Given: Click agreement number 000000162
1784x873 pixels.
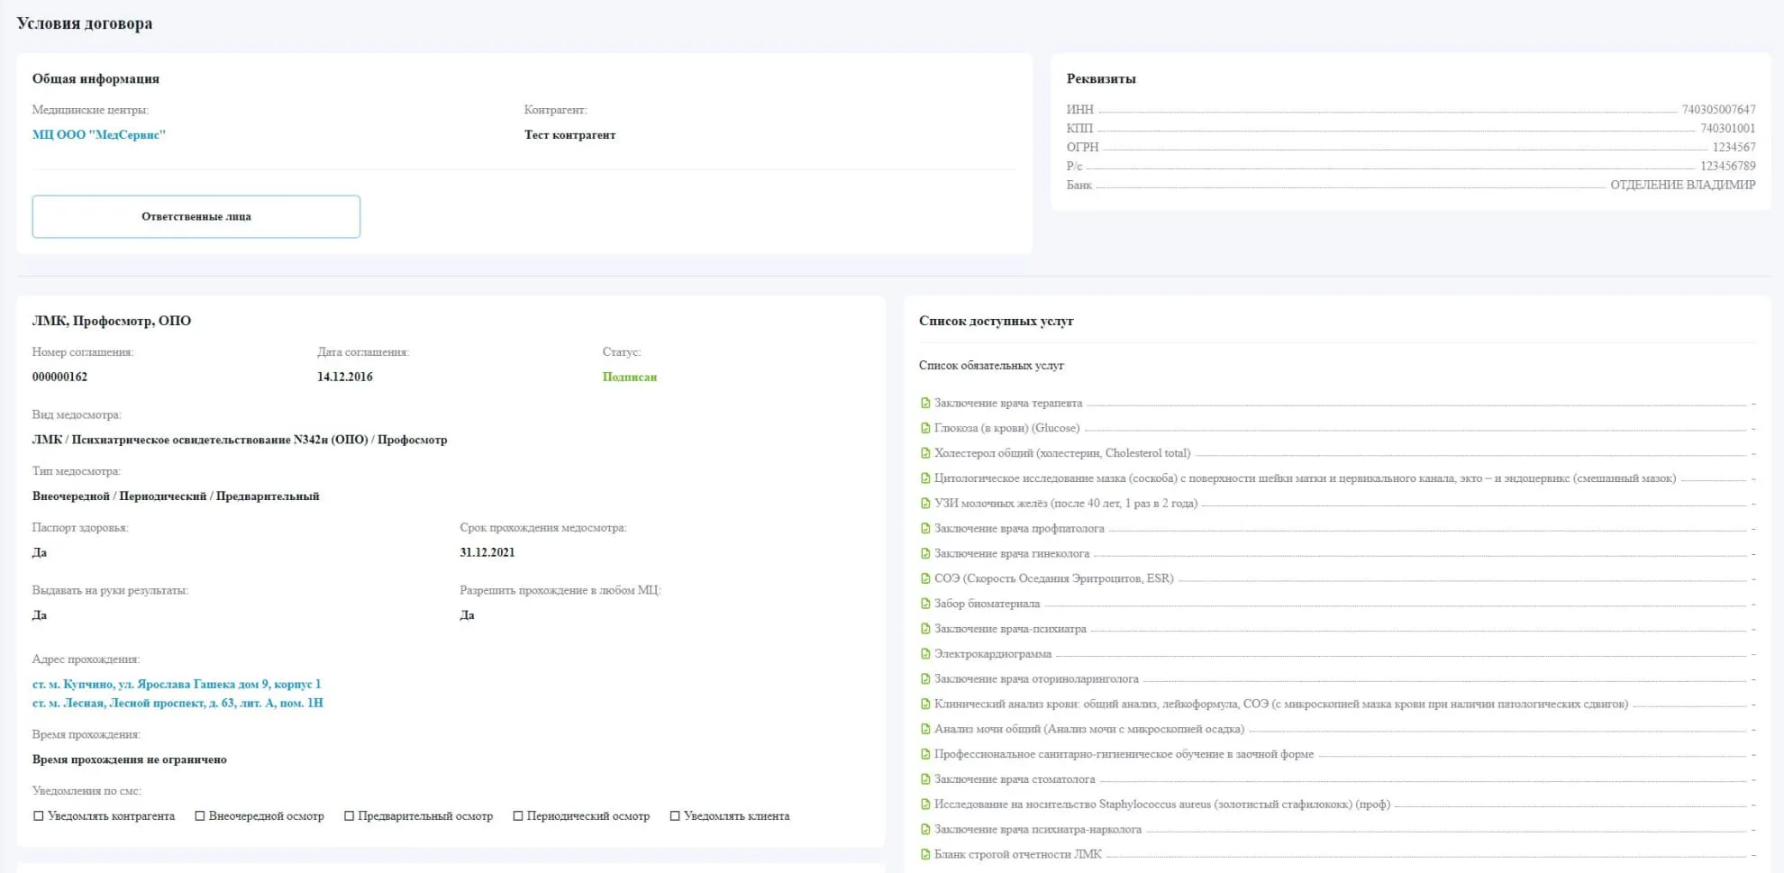Looking at the screenshot, I should [59, 377].
